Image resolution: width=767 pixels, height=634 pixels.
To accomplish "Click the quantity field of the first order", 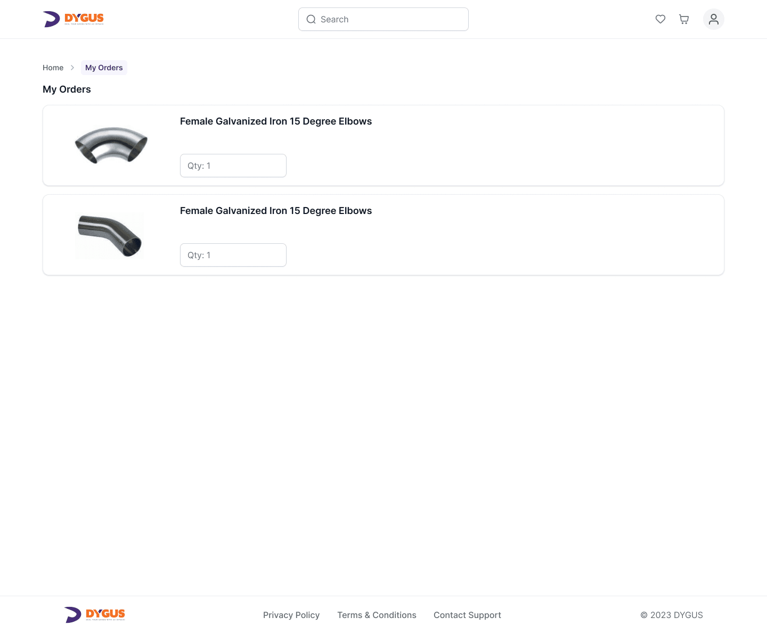I will (x=233, y=166).
